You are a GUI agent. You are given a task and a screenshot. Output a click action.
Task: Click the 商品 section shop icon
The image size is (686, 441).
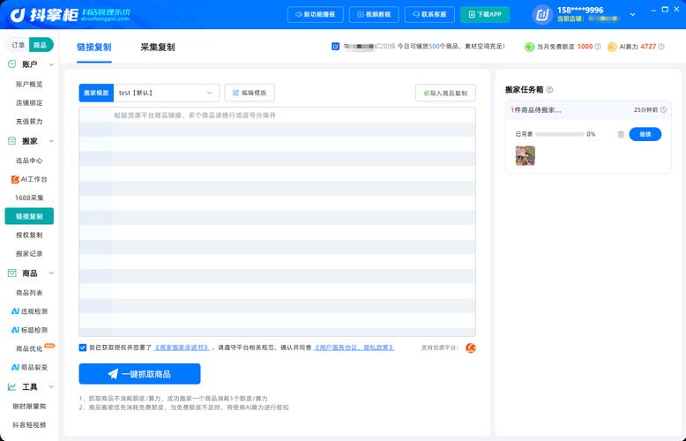11,273
